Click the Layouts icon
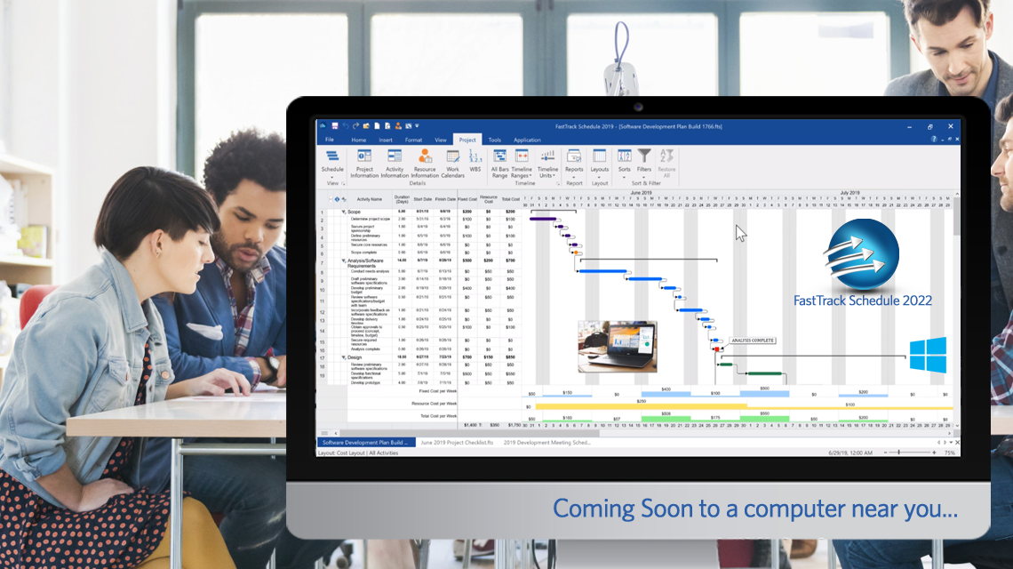Image resolution: width=1013 pixels, height=569 pixels. click(x=600, y=156)
